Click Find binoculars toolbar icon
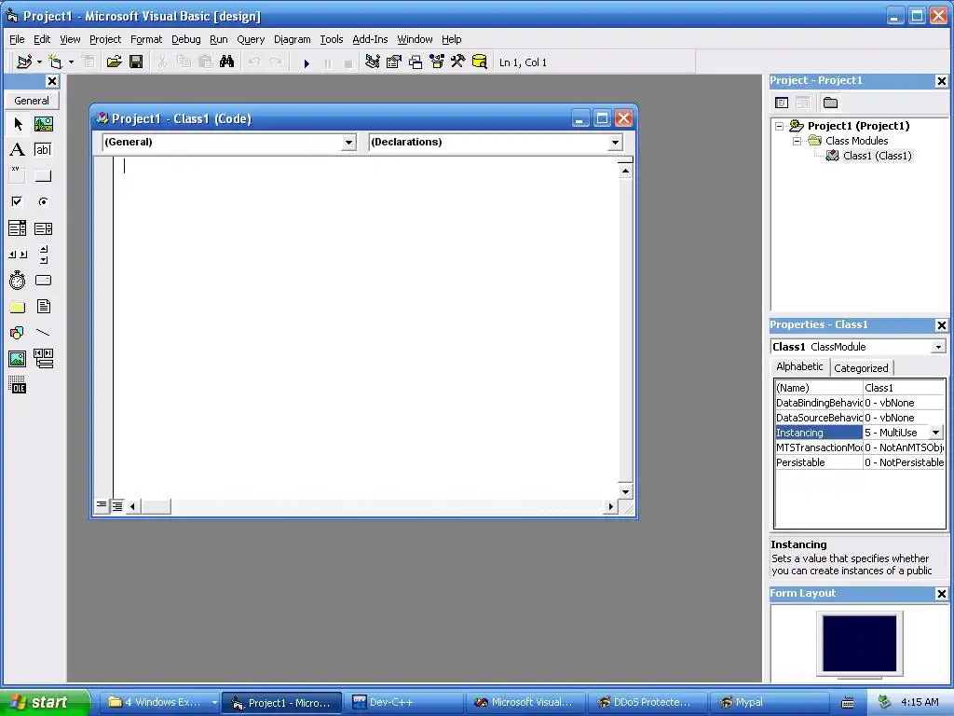Viewport: 954px width, 716px height. pyautogui.click(x=227, y=62)
